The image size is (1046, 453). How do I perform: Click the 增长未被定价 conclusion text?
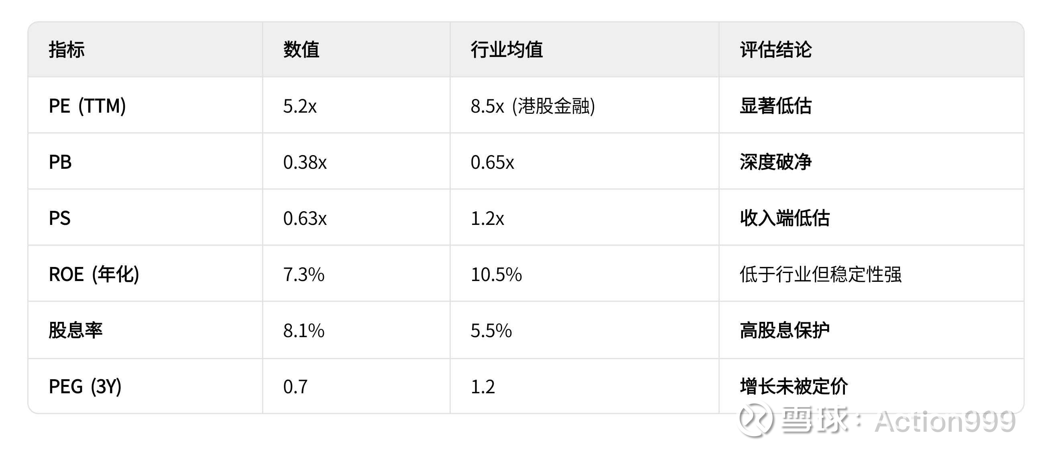tap(794, 386)
